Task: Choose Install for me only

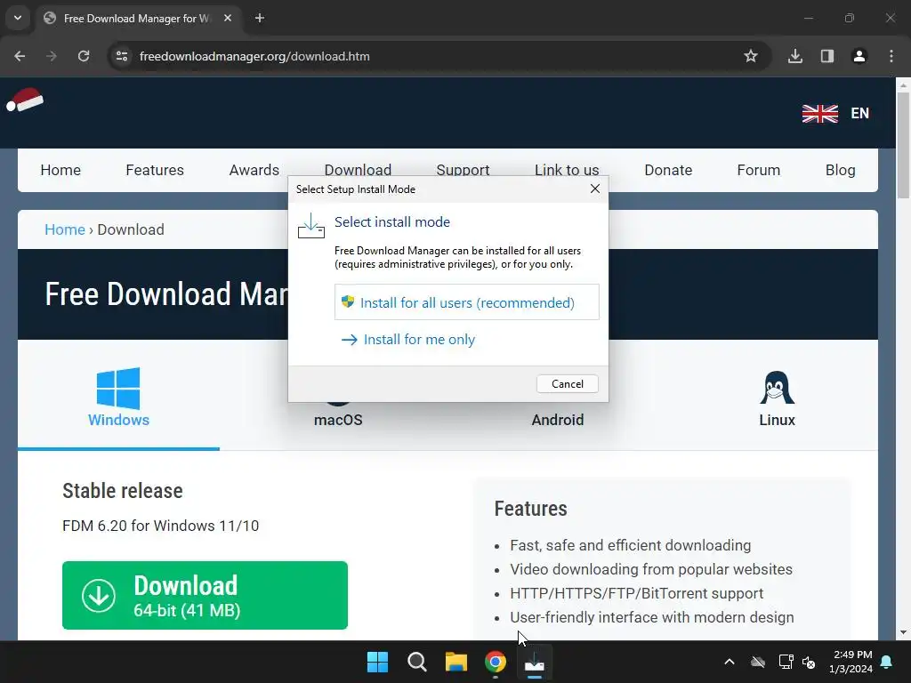Action: (407, 339)
